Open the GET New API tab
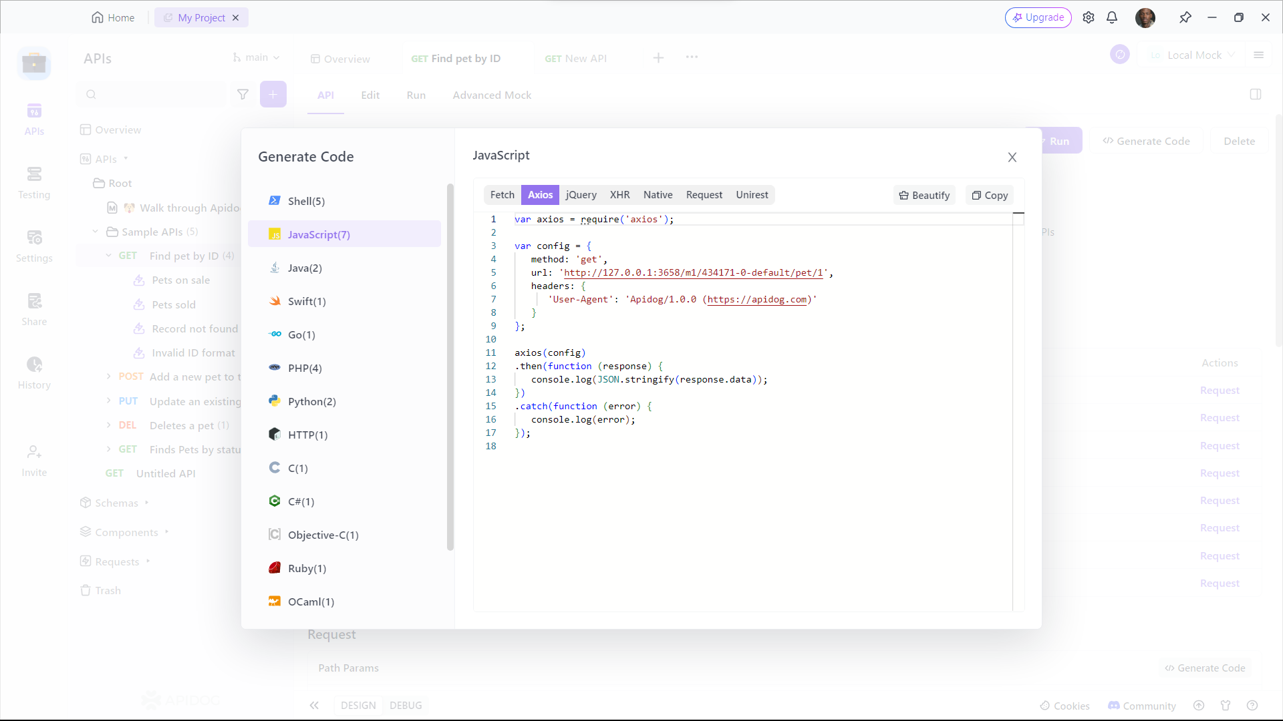1283x721 pixels. click(x=575, y=58)
